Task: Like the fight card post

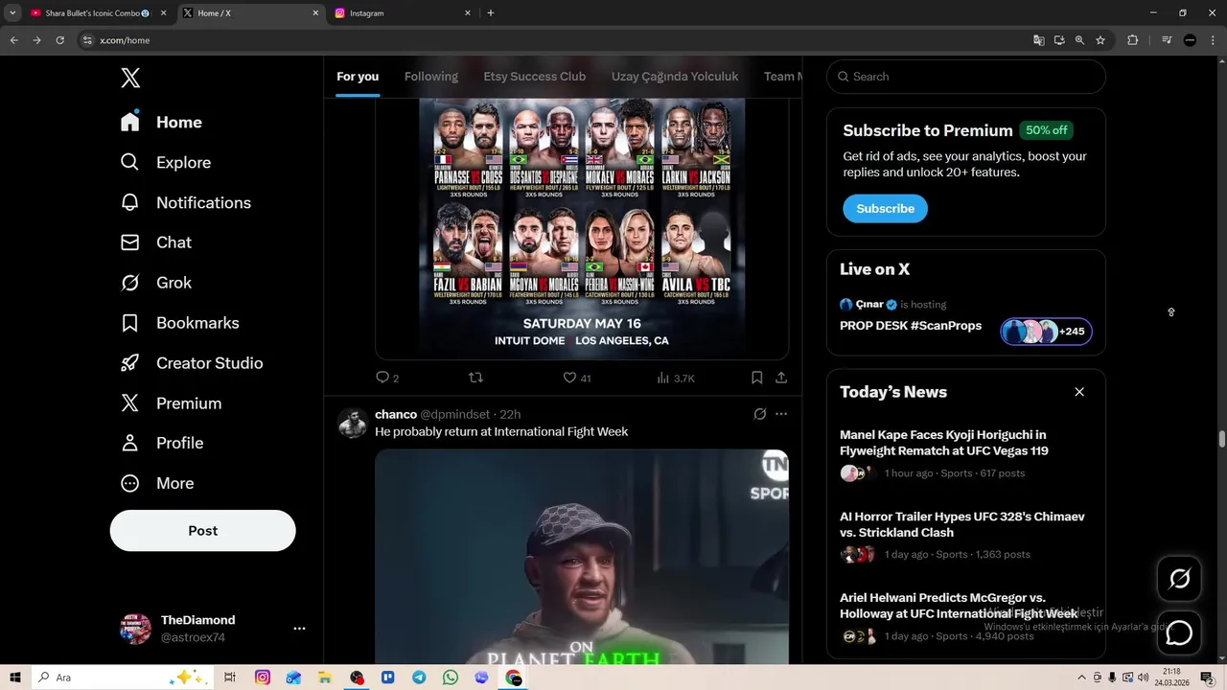Action: coord(577,379)
